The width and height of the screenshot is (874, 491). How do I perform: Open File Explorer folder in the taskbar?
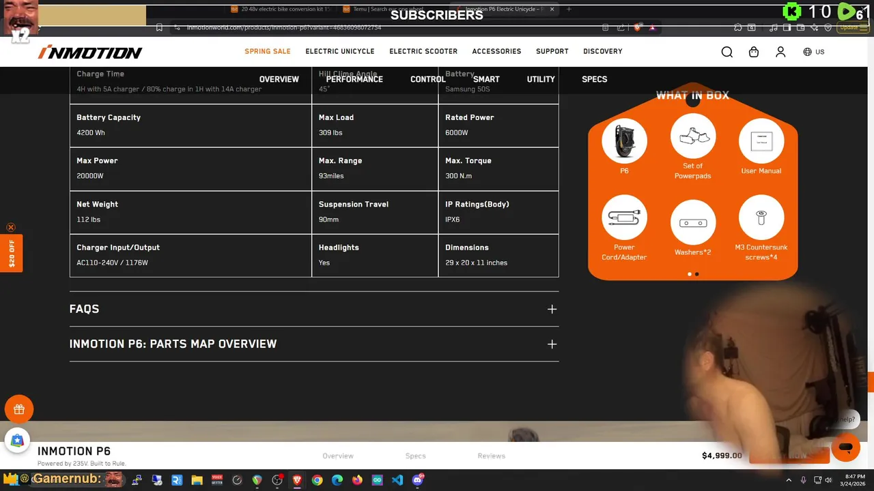coord(197,480)
